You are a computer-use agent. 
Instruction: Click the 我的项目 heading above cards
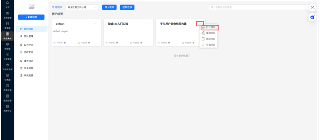click(58, 14)
